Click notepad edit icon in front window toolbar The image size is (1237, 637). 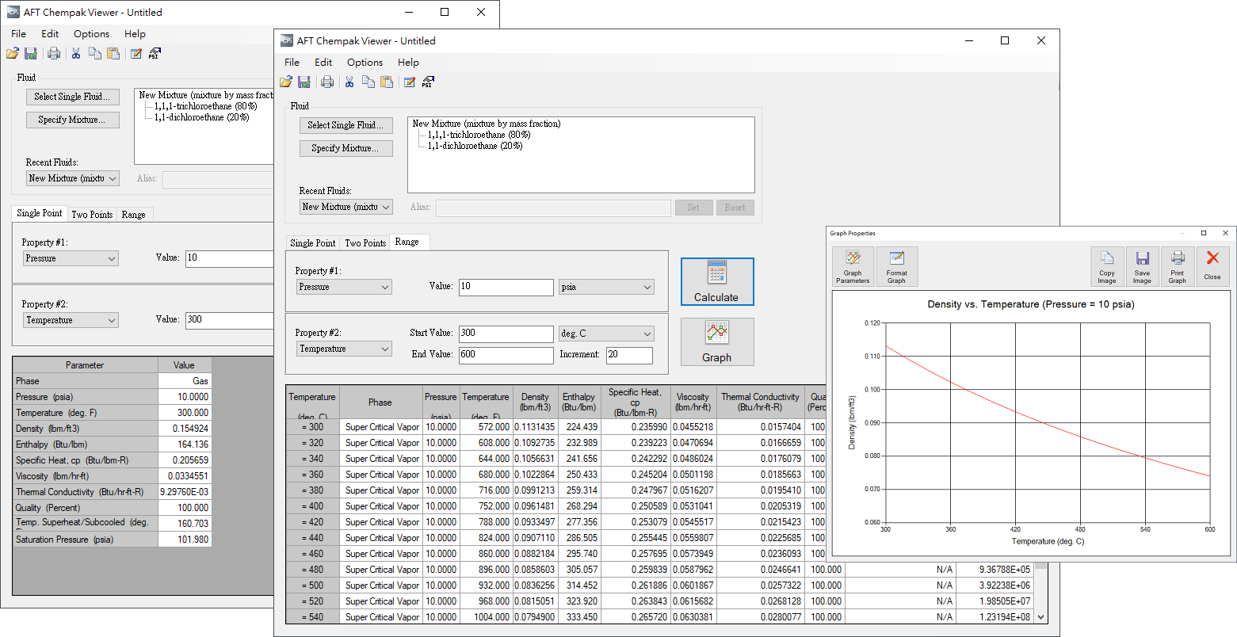tap(410, 82)
